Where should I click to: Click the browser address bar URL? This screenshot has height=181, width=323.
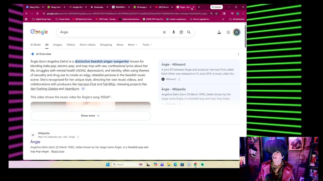[x=127, y=14]
